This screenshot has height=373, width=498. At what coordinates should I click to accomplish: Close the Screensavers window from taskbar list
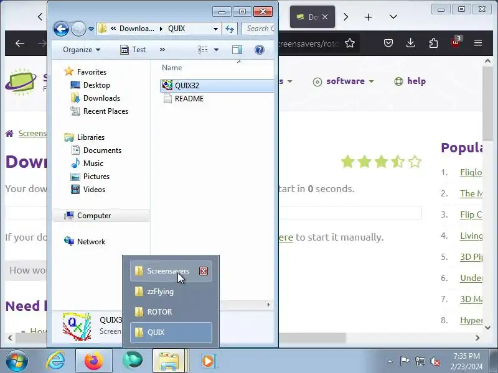tap(204, 271)
